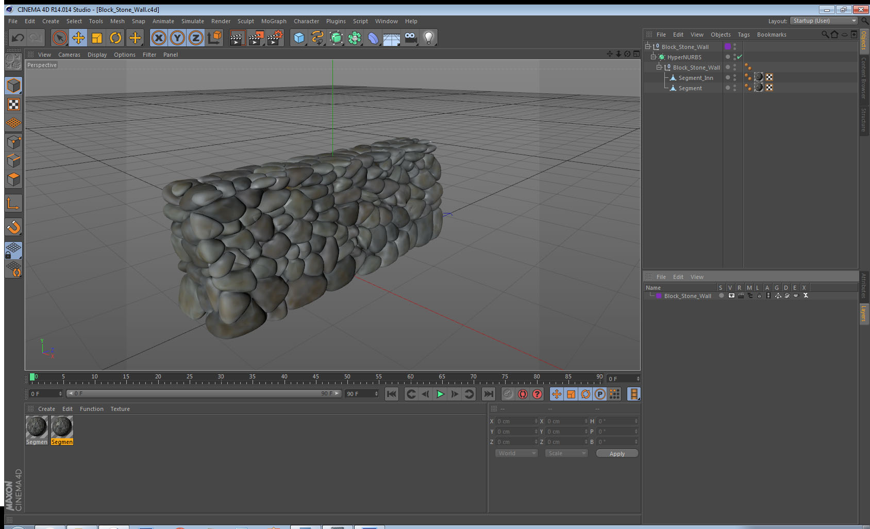Select the Segment_Inn object
This screenshot has height=529, width=870.
696,78
